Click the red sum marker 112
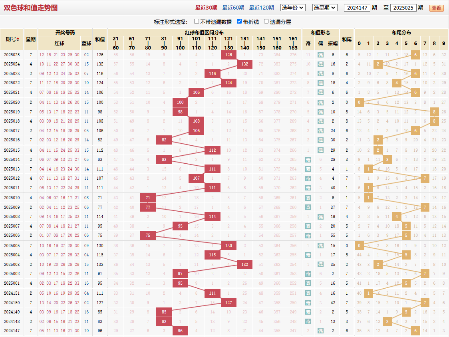This screenshot has width=449, height=337. [x=213, y=150]
